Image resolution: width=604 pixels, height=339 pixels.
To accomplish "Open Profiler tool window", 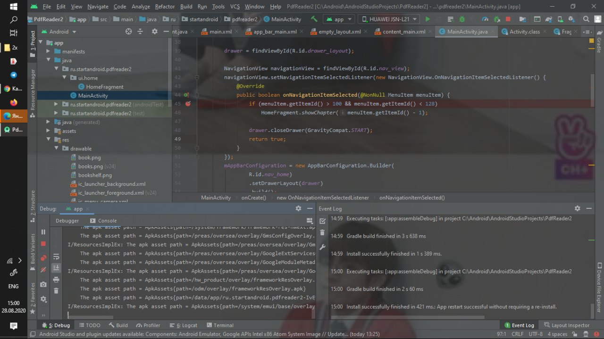I will click(148, 325).
